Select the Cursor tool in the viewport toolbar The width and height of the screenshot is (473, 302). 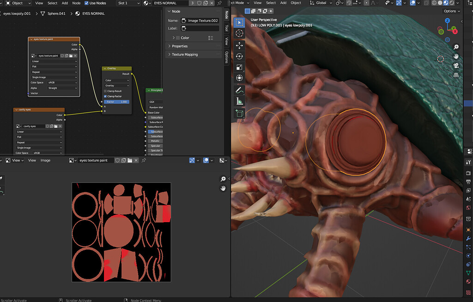coord(239,33)
